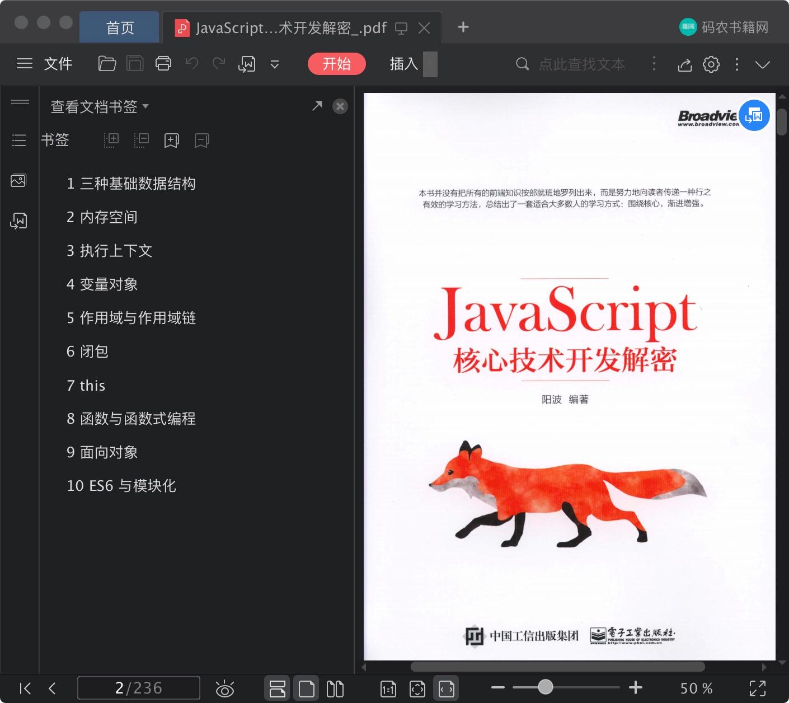Toggle fit page zoom icon
Viewport: 789px width, 703px height.
coord(417,689)
